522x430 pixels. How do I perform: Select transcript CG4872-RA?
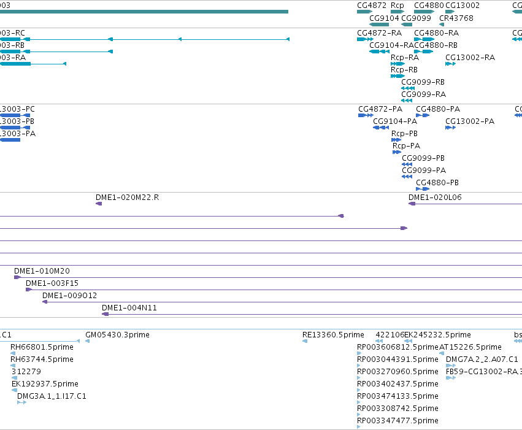tap(379, 33)
